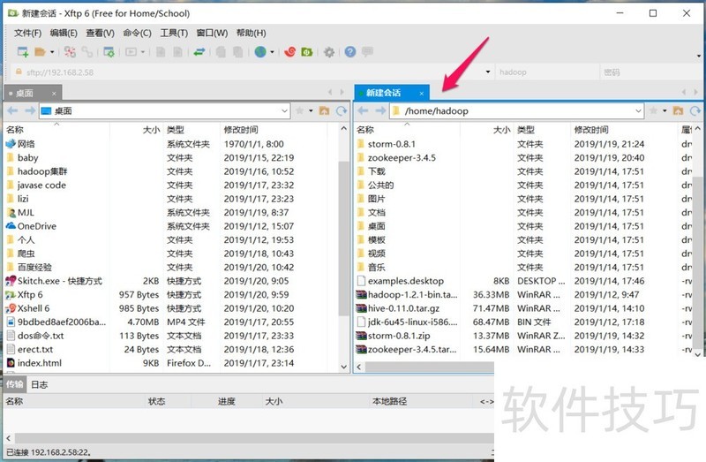Open the 查看(V) menu

pyautogui.click(x=100, y=33)
